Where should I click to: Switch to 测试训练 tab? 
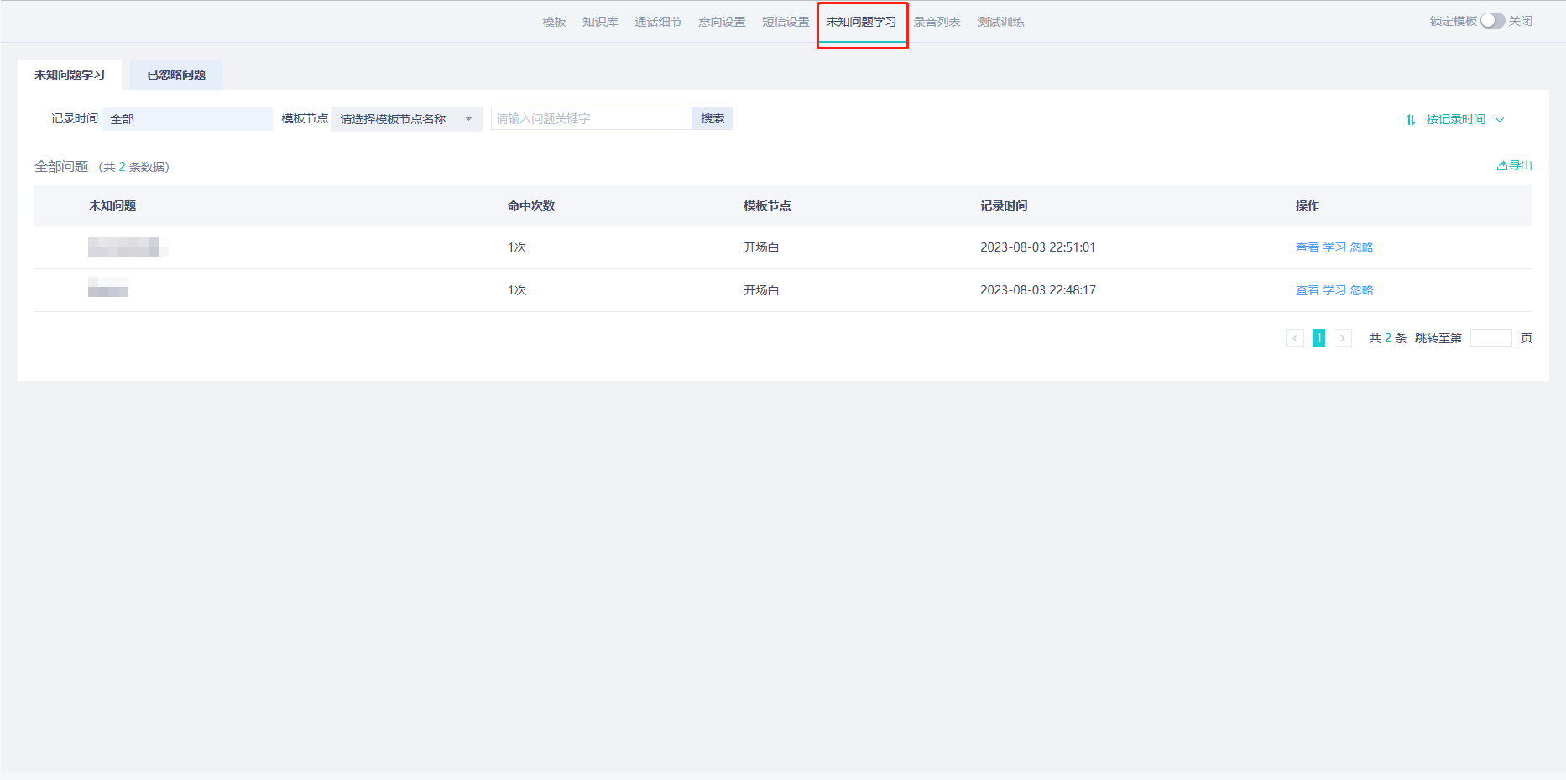[1000, 22]
